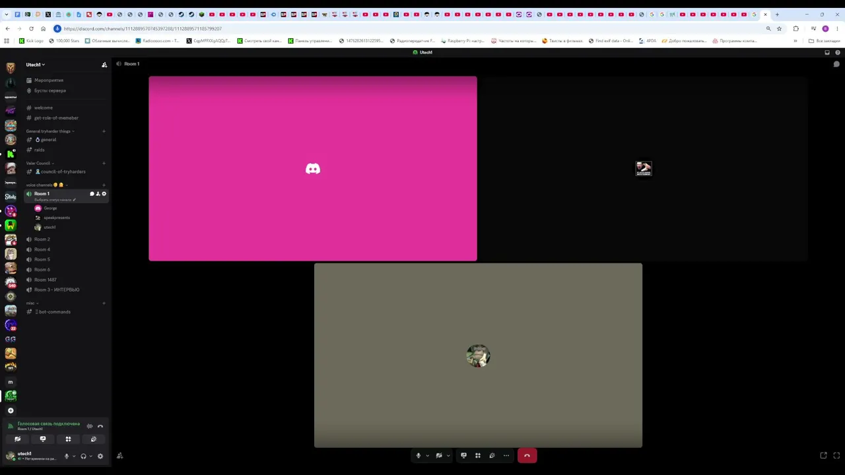Open the raids text channel

point(40,150)
